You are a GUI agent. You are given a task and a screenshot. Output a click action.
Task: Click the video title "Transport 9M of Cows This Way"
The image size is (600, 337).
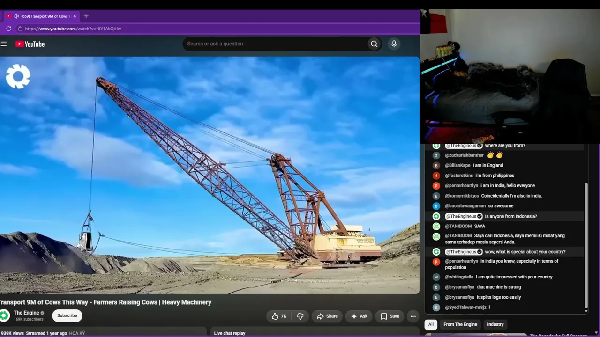tap(106, 302)
